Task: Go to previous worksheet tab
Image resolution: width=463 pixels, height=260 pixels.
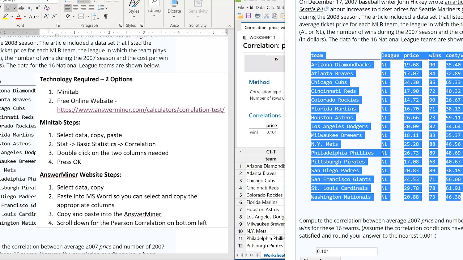Action: (x=243, y=255)
